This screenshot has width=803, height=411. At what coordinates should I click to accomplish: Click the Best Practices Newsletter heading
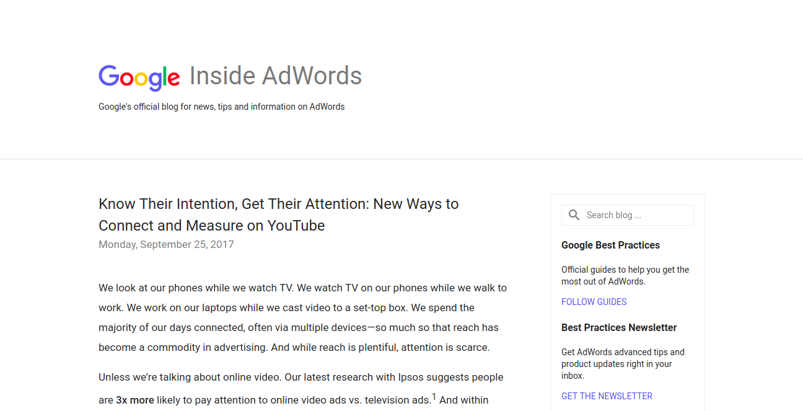click(x=619, y=328)
